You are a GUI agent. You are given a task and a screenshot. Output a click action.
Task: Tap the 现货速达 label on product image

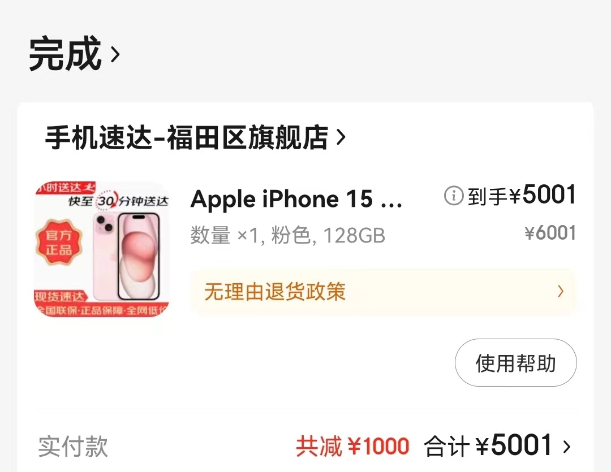point(59,297)
